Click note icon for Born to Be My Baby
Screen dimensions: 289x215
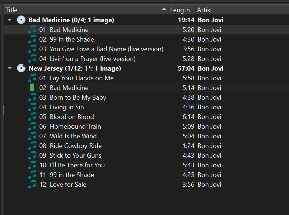pyautogui.click(x=32, y=97)
